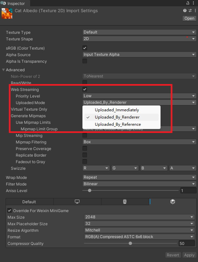
Task: Uncheck Override For Weixin MiniGame
Action: point(10,210)
